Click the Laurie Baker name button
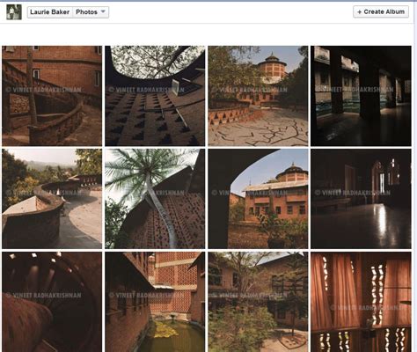 tap(50, 12)
